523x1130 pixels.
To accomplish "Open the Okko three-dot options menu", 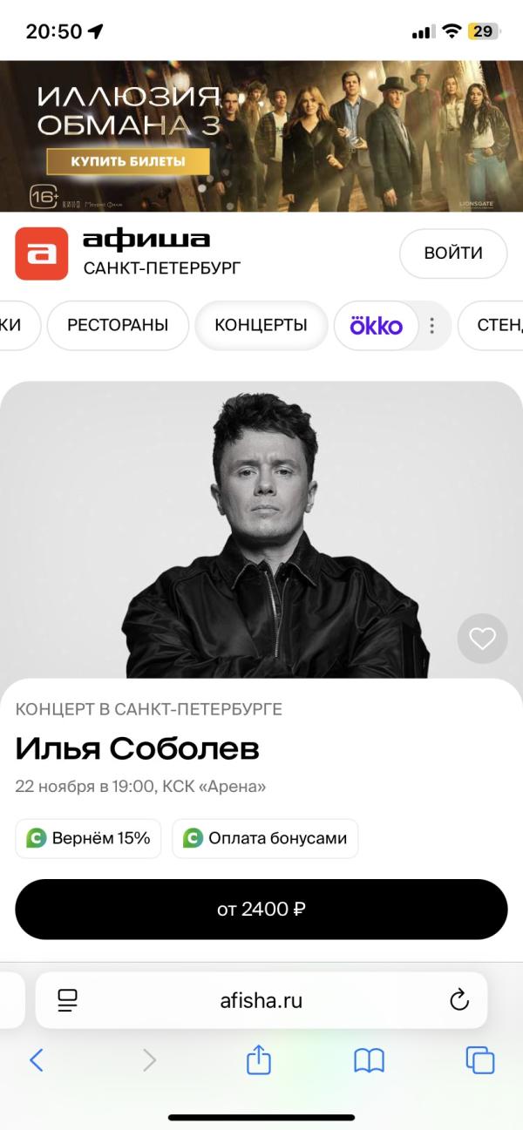I will pyautogui.click(x=431, y=326).
